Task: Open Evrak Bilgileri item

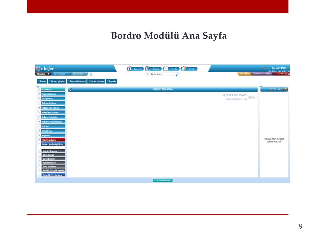Action: tap(54, 159)
